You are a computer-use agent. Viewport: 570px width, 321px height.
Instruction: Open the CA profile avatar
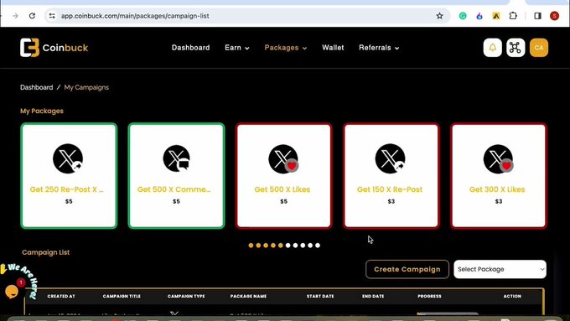[x=539, y=48]
